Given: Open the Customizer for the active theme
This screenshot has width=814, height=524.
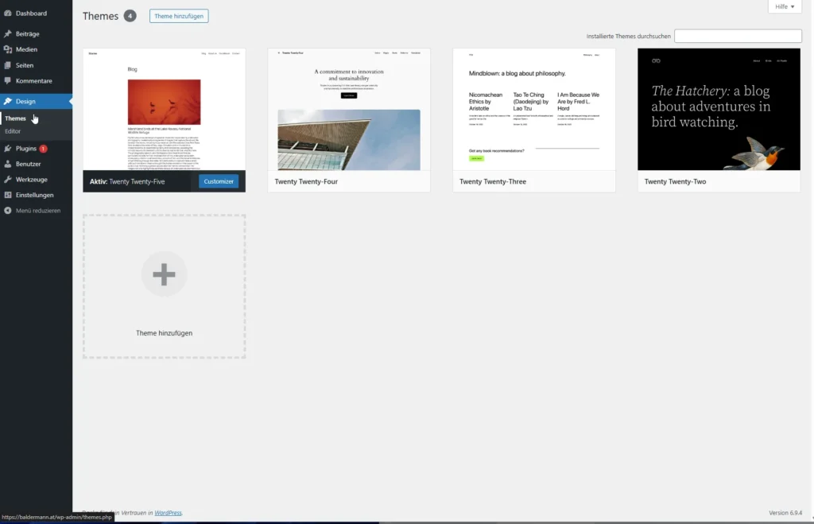Looking at the screenshot, I should coord(219,181).
